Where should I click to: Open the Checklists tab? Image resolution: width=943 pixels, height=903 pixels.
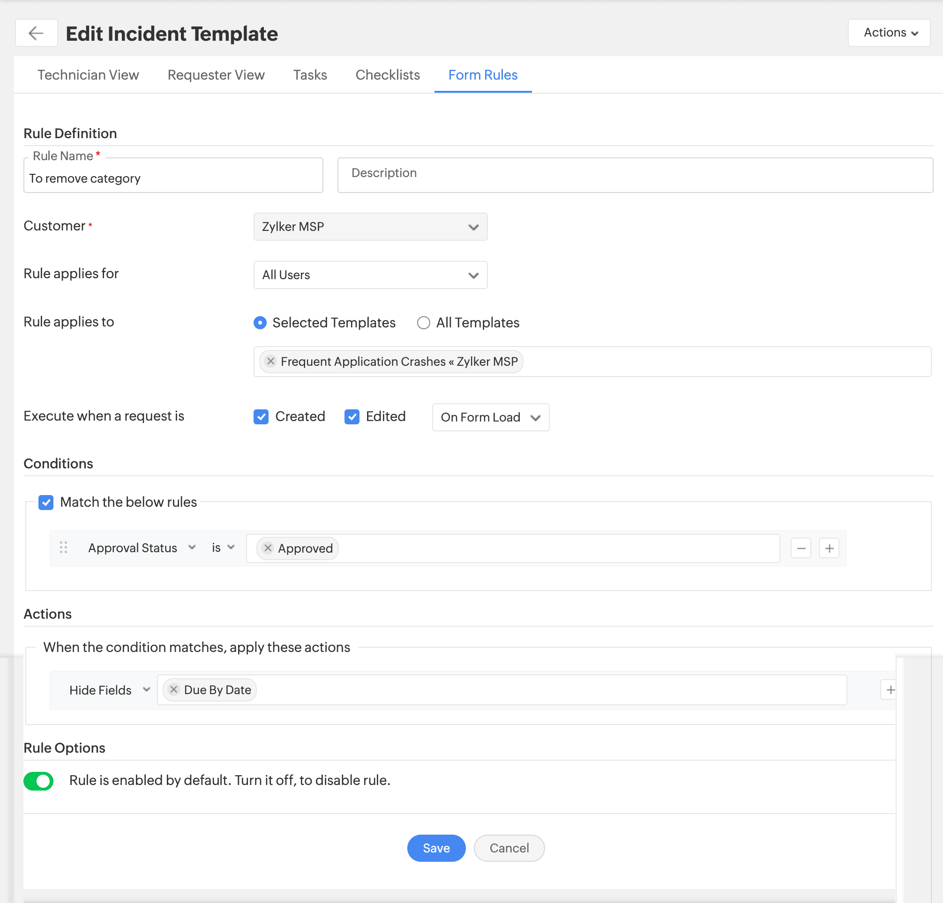coord(387,74)
